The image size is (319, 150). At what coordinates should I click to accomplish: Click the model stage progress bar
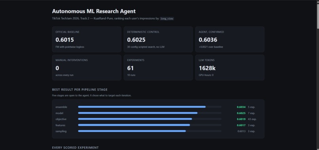coord(150,113)
